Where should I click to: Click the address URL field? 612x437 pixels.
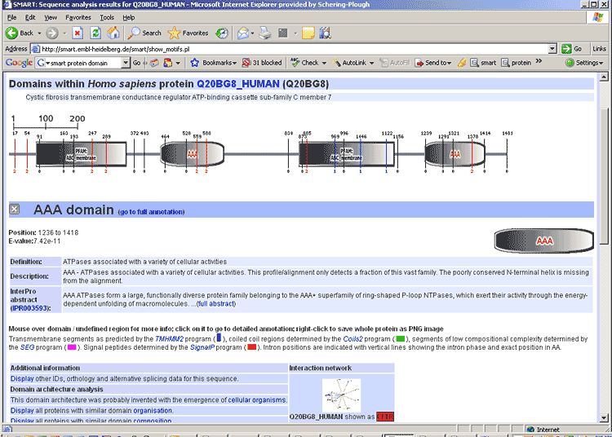289,49
